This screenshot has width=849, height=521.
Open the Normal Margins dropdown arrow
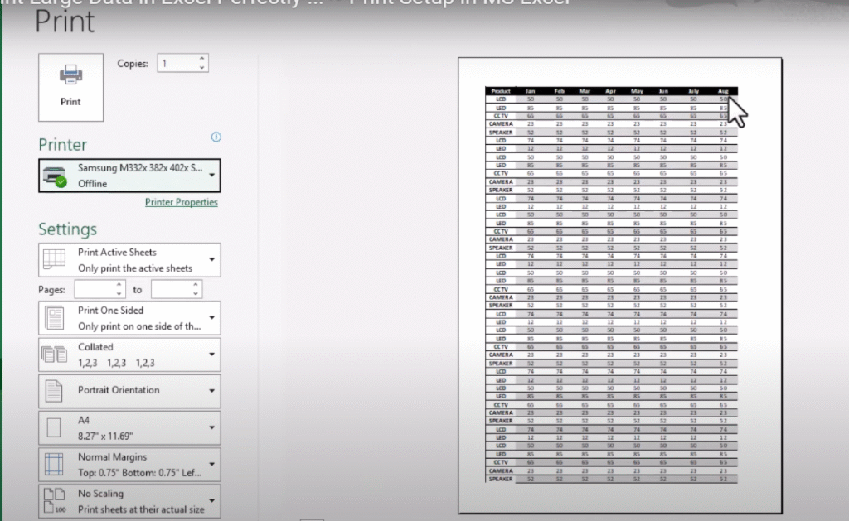(x=212, y=465)
